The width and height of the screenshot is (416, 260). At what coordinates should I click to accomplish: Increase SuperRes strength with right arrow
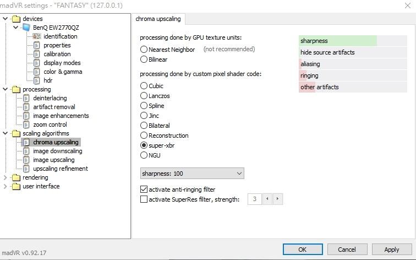click(278, 199)
